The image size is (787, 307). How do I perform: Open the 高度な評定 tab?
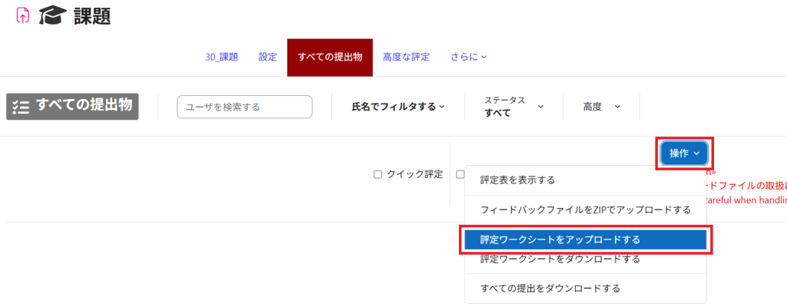(406, 58)
